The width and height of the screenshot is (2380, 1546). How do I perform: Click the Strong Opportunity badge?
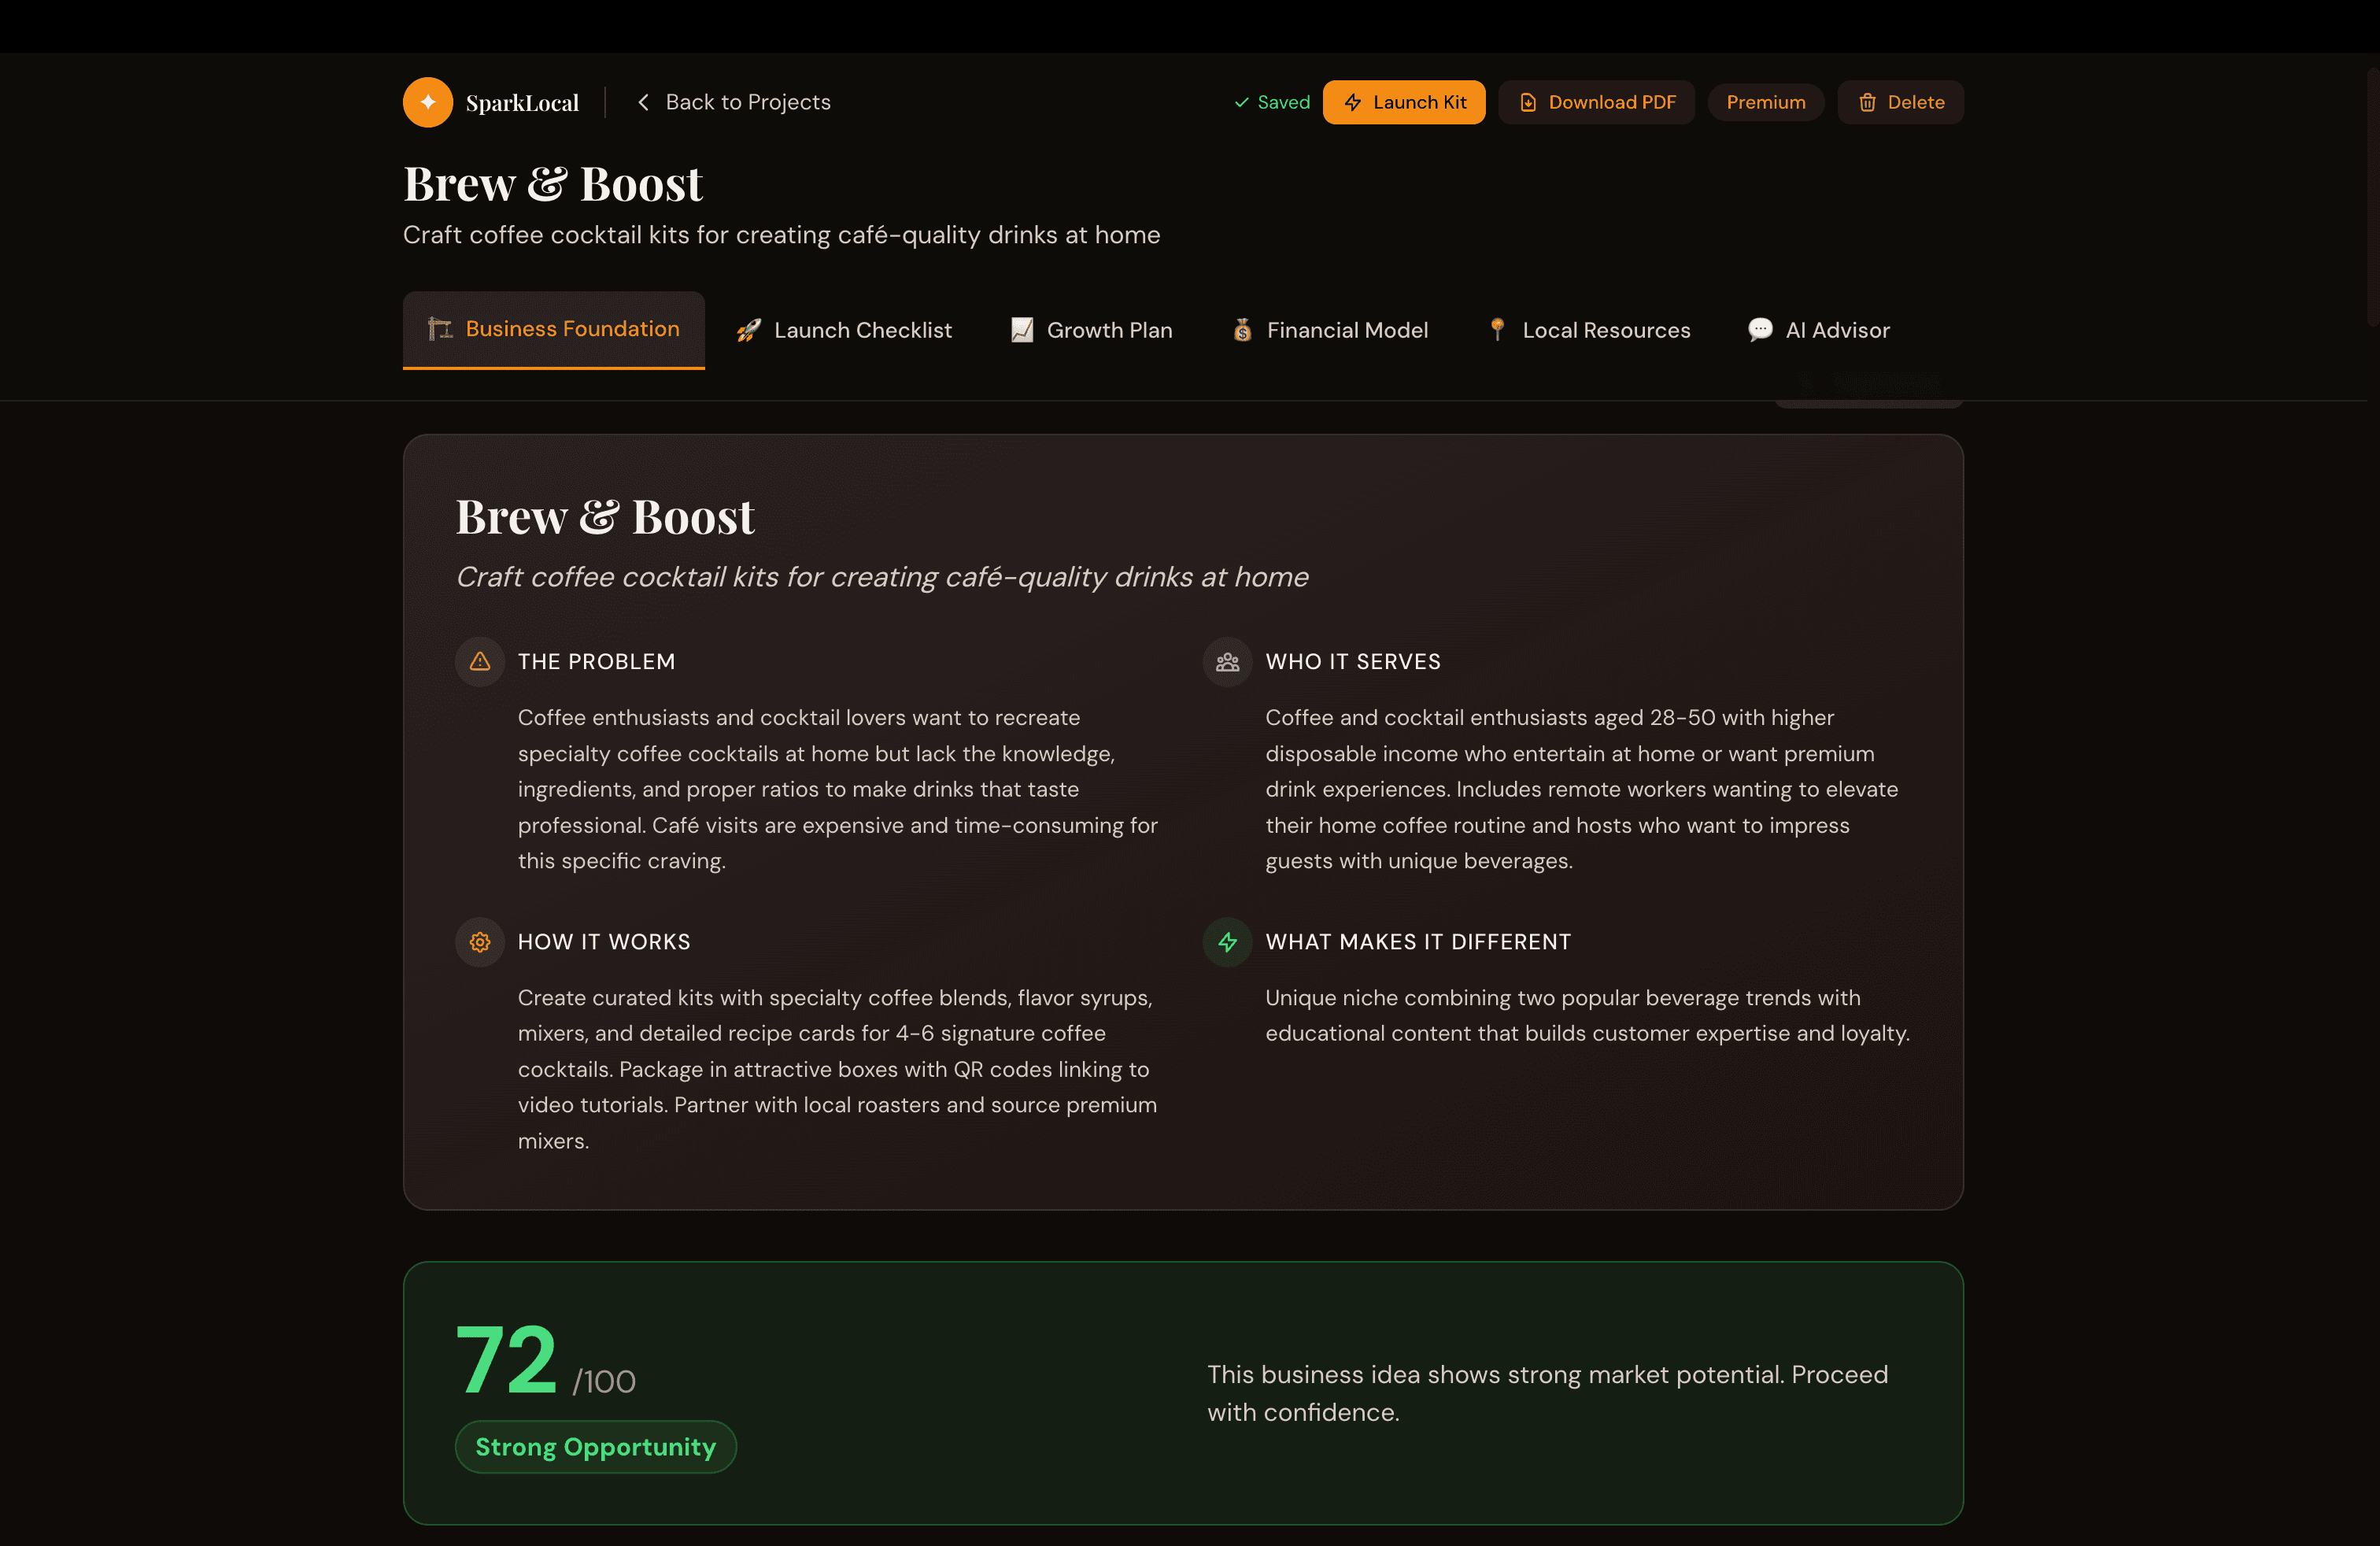point(595,1446)
